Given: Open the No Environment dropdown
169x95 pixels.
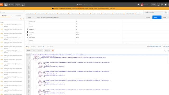Looking at the screenshot, I should click(x=154, y=12).
